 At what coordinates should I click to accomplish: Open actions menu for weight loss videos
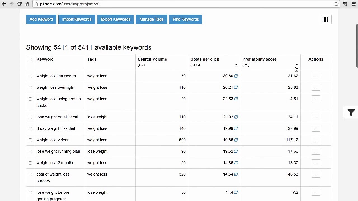(316, 140)
